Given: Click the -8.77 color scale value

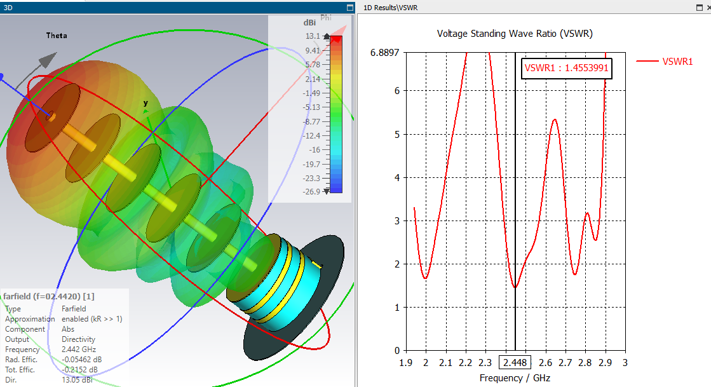Looking at the screenshot, I should (311, 121).
